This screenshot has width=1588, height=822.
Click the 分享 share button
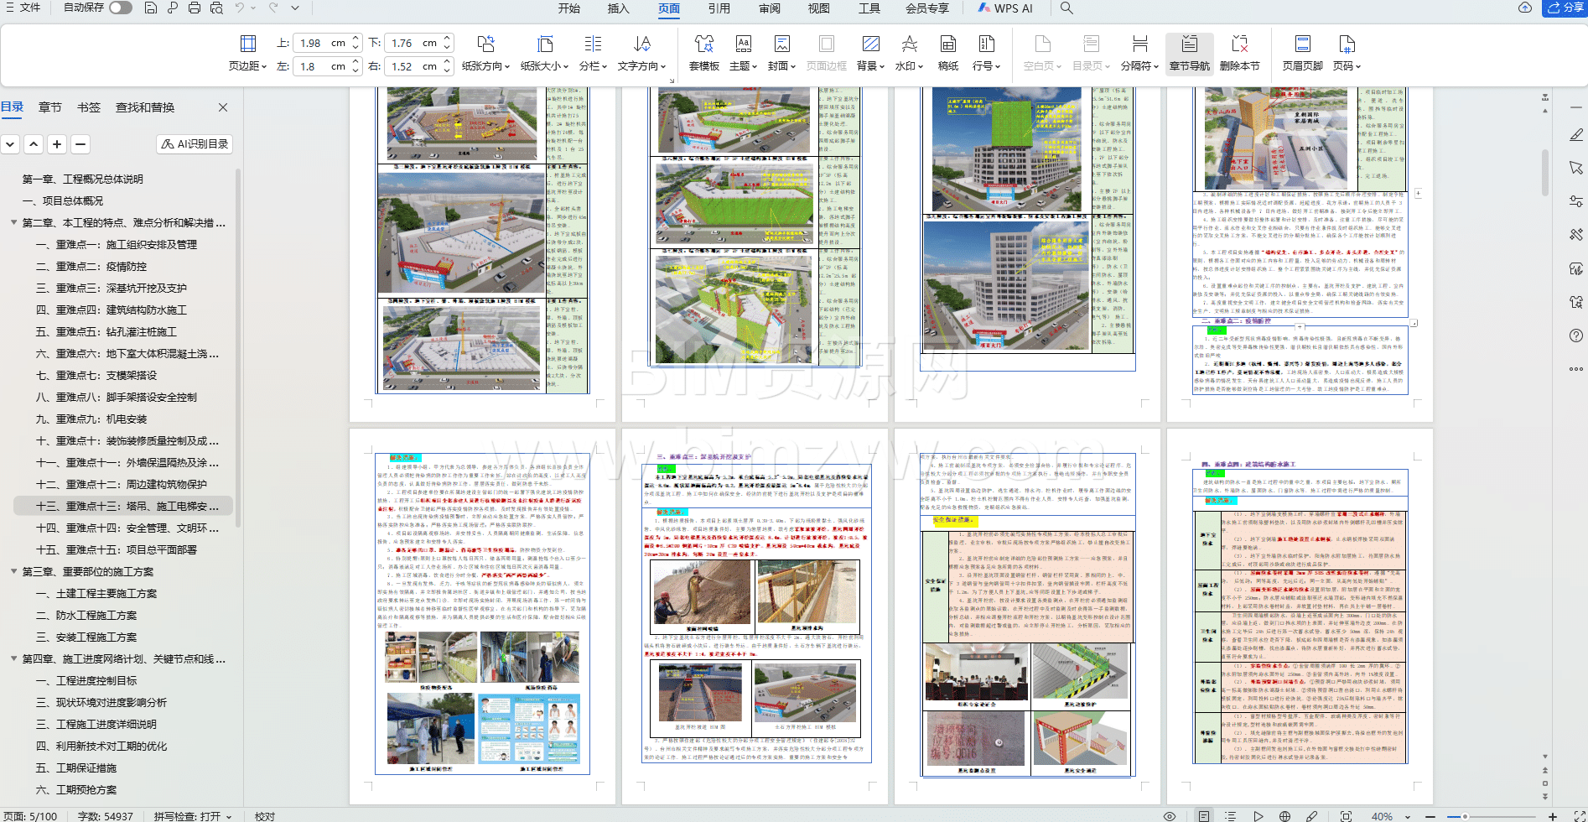[1565, 8]
